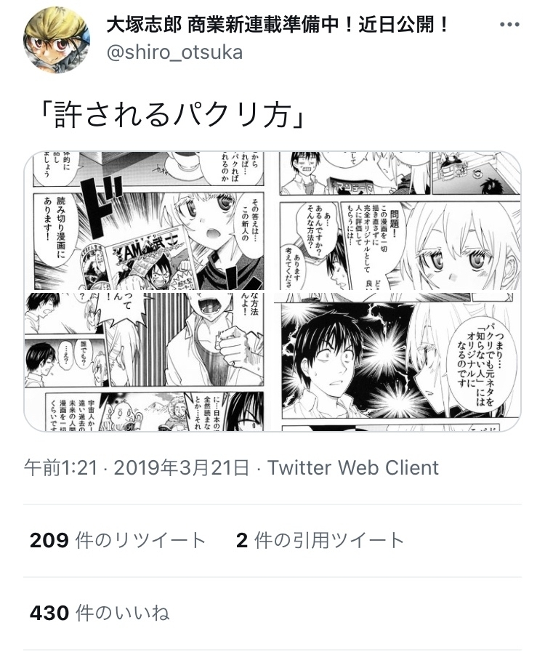View the bottom-right manga page image

(x=397, y=362)
